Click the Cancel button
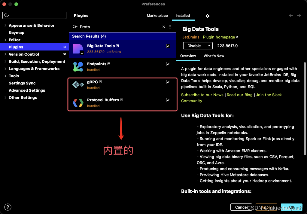307x214 pixels. (x=241, y=207)
